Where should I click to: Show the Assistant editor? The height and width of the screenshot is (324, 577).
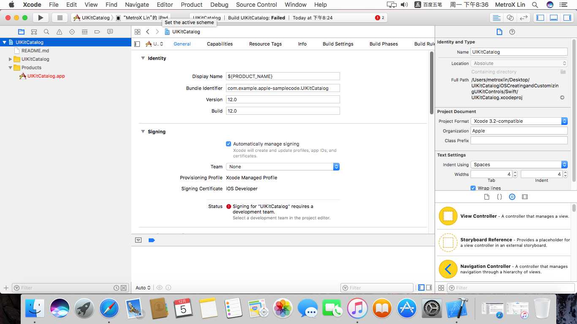click(510, 18)
